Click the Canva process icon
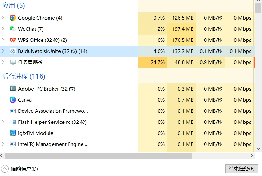The image size is (262, 176). [13, 100]
